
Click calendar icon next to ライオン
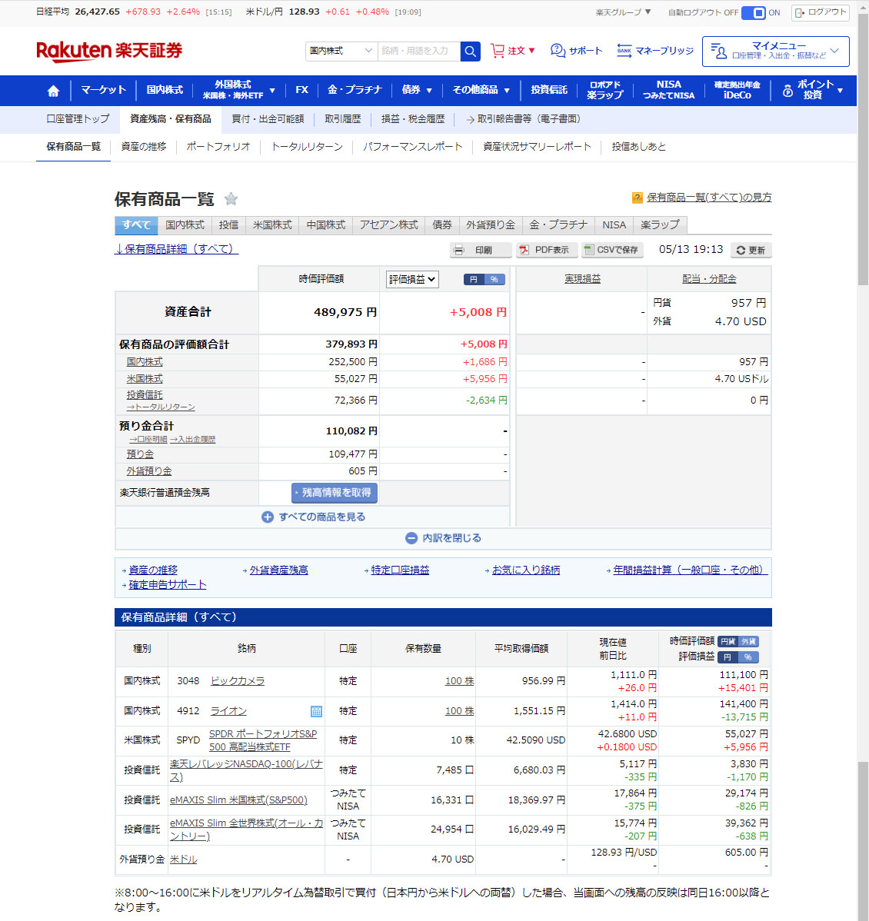[316, 711]
